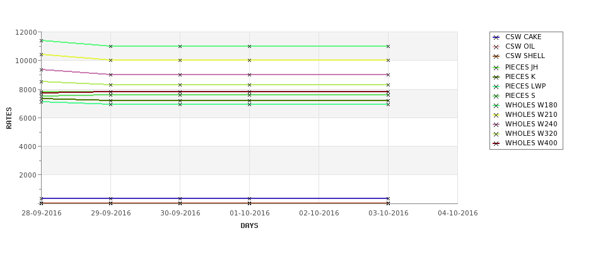Click the PIECES JH legend marker
This screenshot has width=615, height=271.
coord(496,68)
